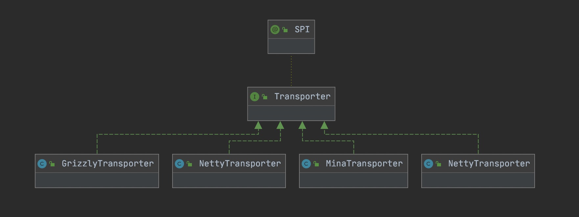Select the last NettyTransporter label after MinaTransporter
Screen dimensions: 579x217
pos(489,164)
